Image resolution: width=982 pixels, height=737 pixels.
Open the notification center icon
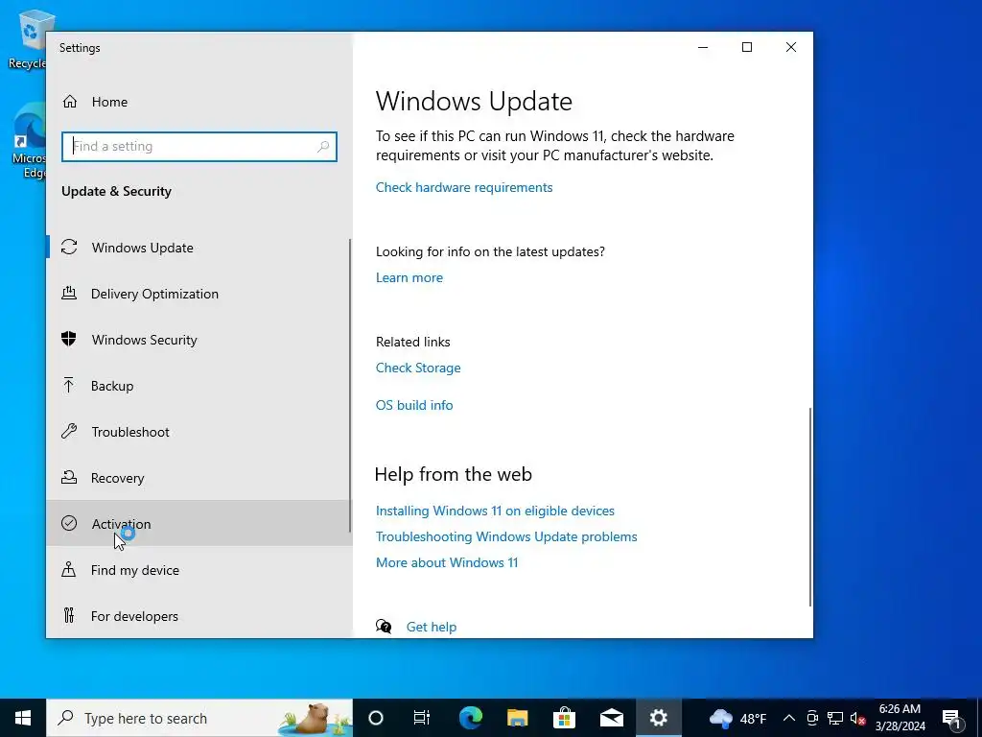coord(952,718)
